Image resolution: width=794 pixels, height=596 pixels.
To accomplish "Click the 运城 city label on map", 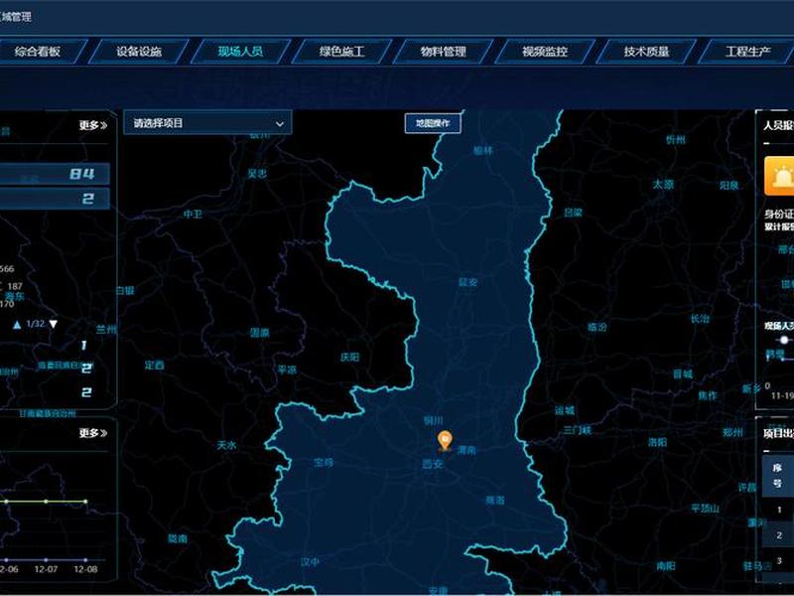I will point(565,410).
